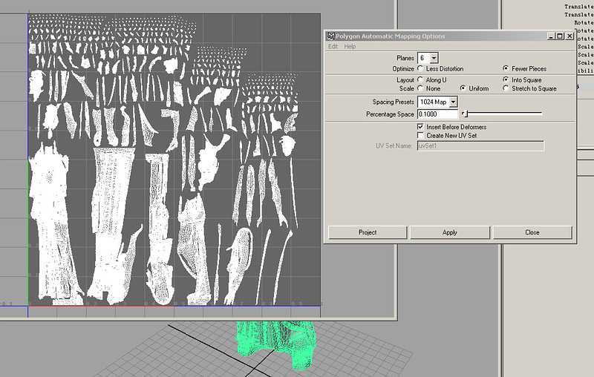
Task: Choose Along U layout option
Action: [x=420, y=80]
